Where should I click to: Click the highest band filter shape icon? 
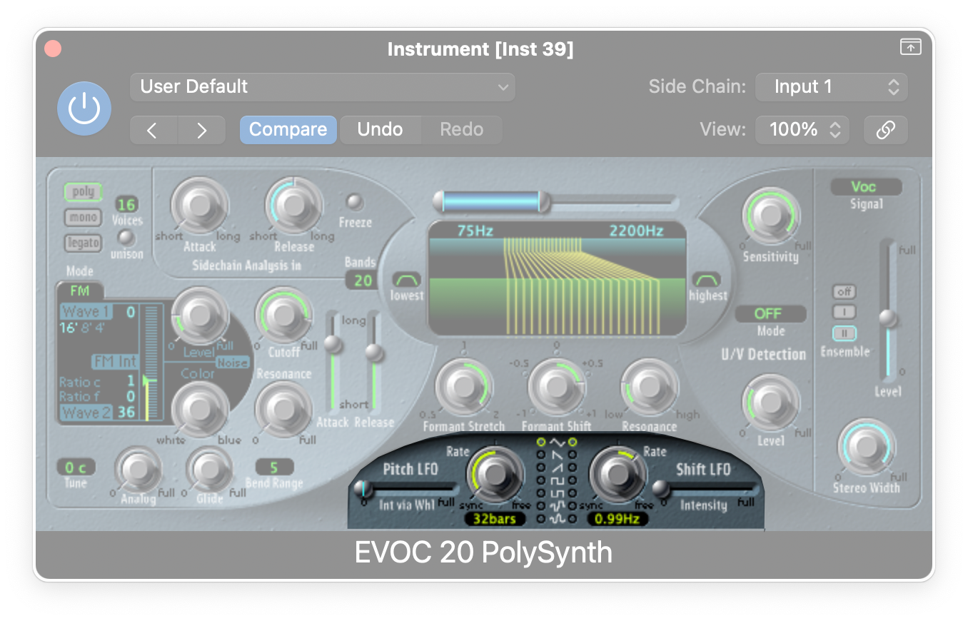[x=707, y=279]
